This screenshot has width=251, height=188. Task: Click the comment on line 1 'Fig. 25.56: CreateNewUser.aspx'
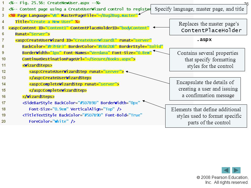(x=55, y=3)
